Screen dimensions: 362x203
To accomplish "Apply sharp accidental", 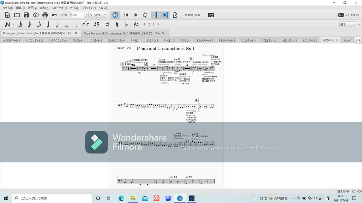I will pos(107,24).
